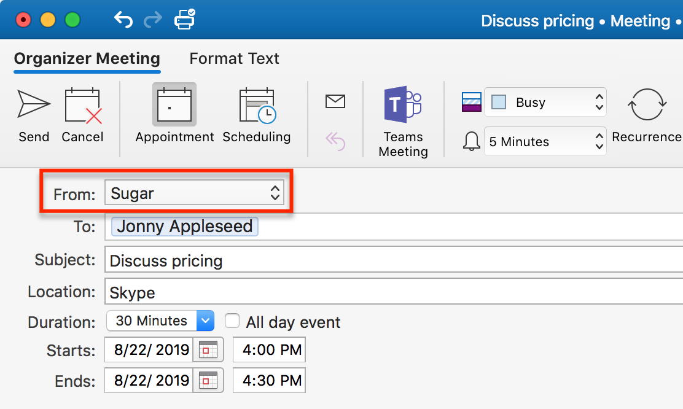Open the From account dropdown
683x409 pixels.
pos(193,193)
